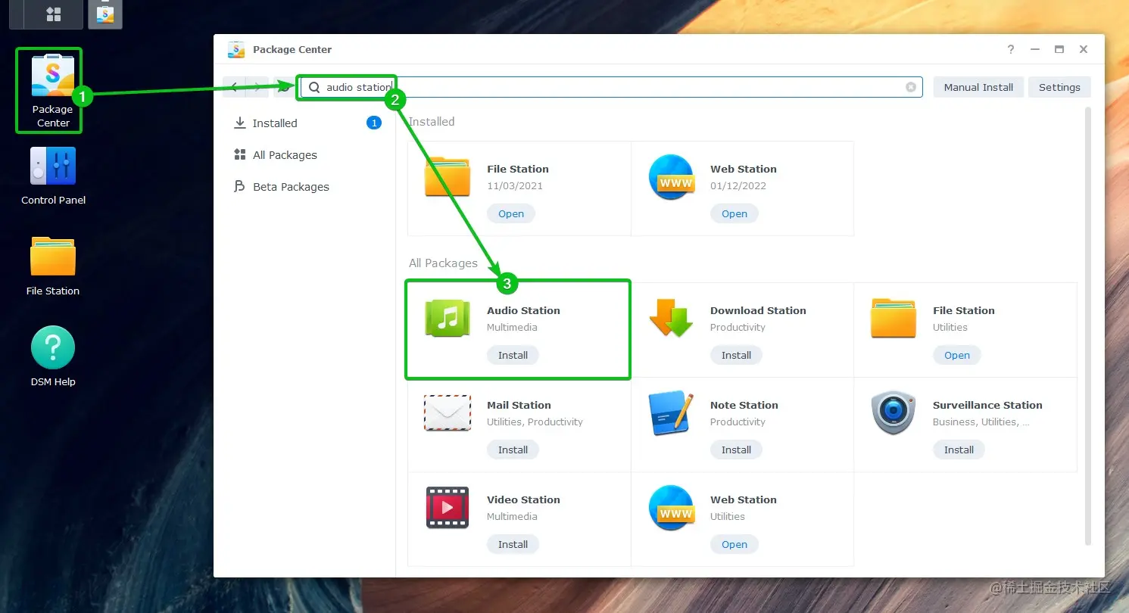Screen dimensions: 1129x613
Task: Open the Main Menu grid in the taskbar
Action: (45, 14)
